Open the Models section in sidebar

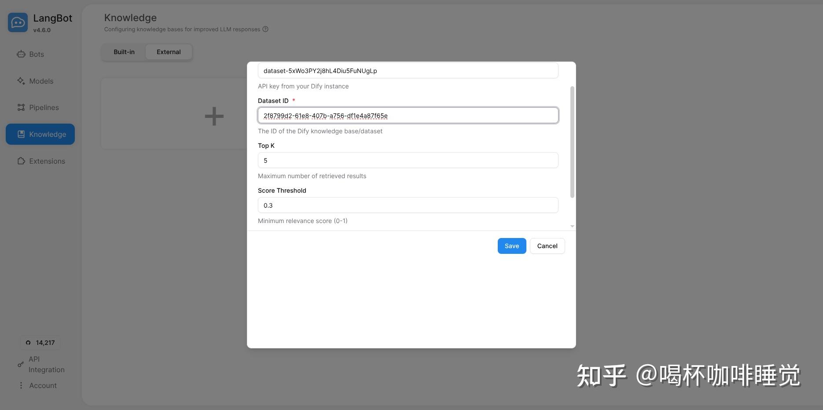pos(40,81)
